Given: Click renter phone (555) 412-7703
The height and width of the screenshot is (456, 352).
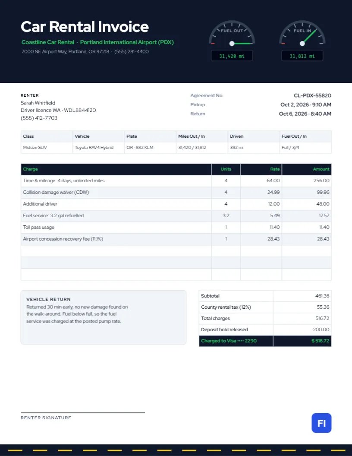Looking at the screenshot, I should pyautogui.click(x=39, y=118).
